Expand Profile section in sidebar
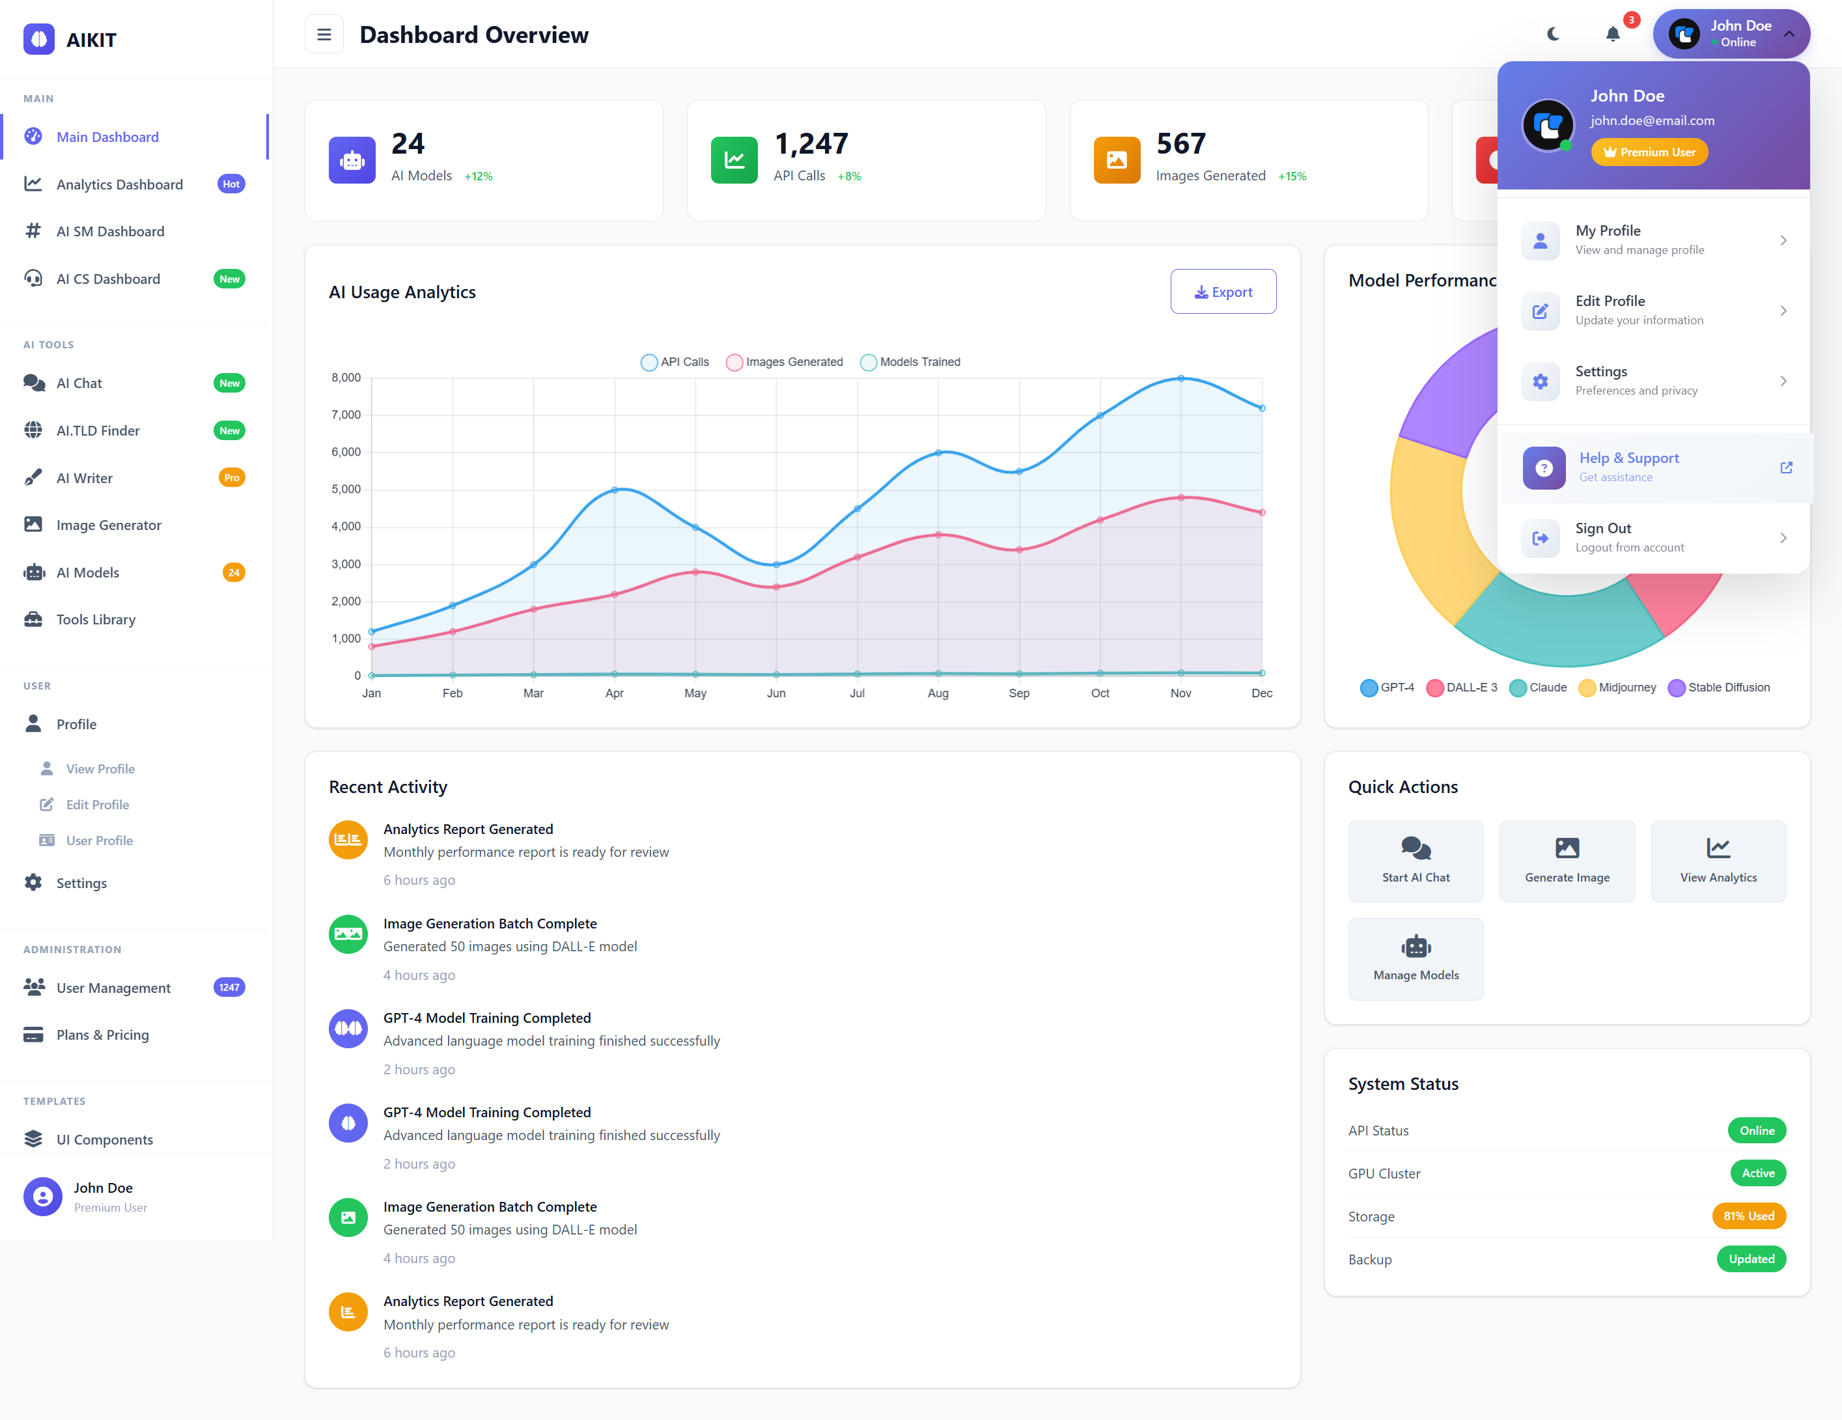1842x1420 pixels. coord(76,725)
